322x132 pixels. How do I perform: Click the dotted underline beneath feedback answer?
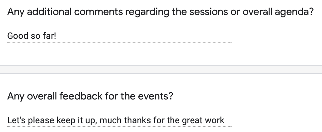click(120, 127)
